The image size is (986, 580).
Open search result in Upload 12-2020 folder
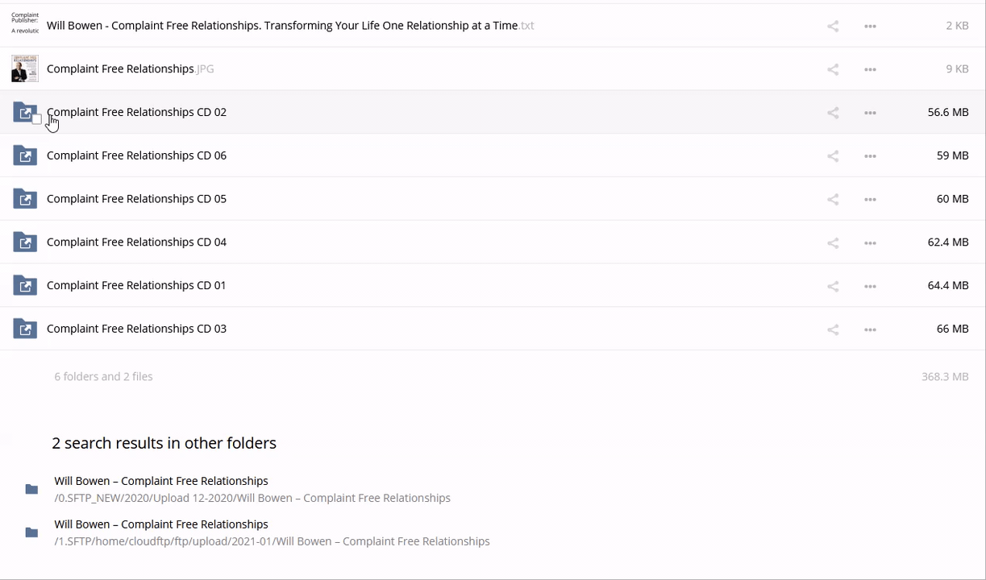pyautogui.click(x=161, y=481)
